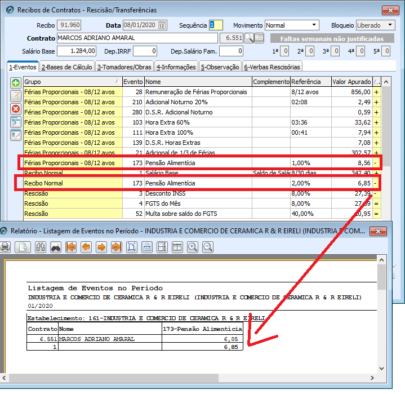
Task: Click the Fit whole page icon
Action: 132,247
